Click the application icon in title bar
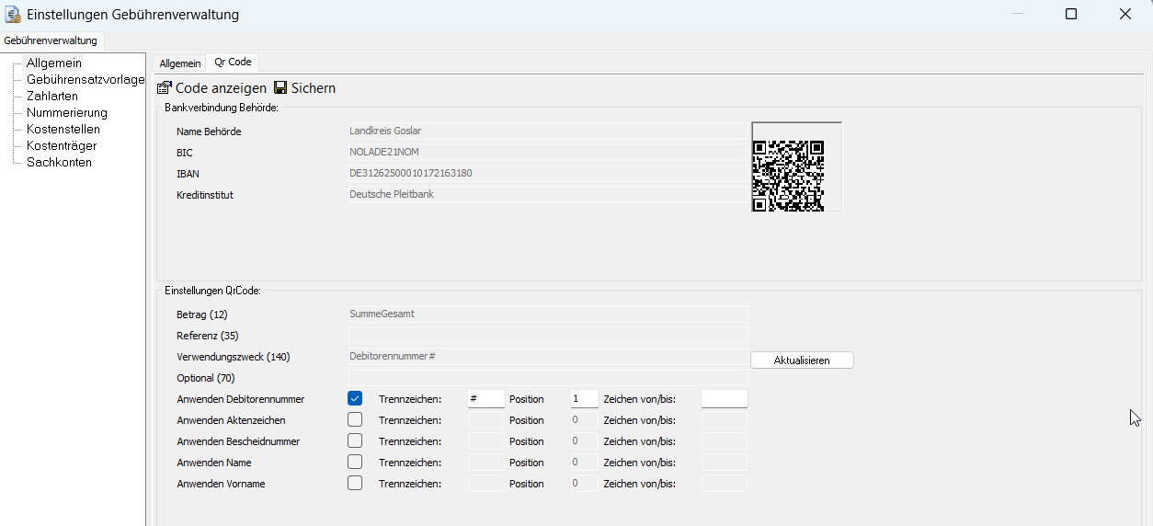This screenshot has width=1153, height=526. (x=13, y=14)
